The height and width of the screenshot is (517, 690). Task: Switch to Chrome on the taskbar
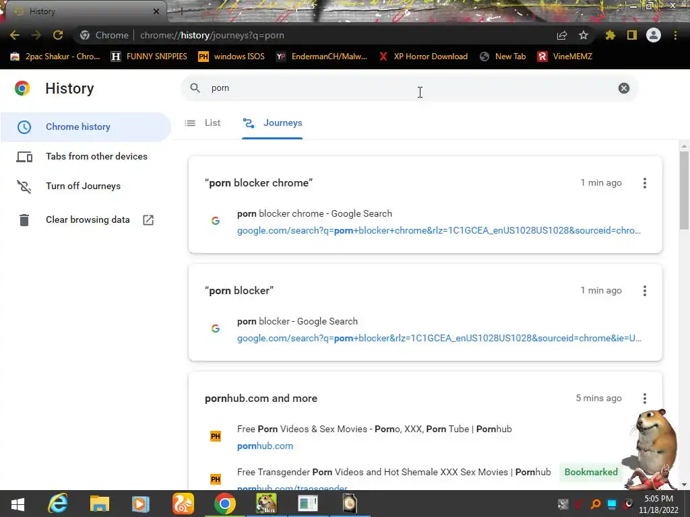point(225,504)
